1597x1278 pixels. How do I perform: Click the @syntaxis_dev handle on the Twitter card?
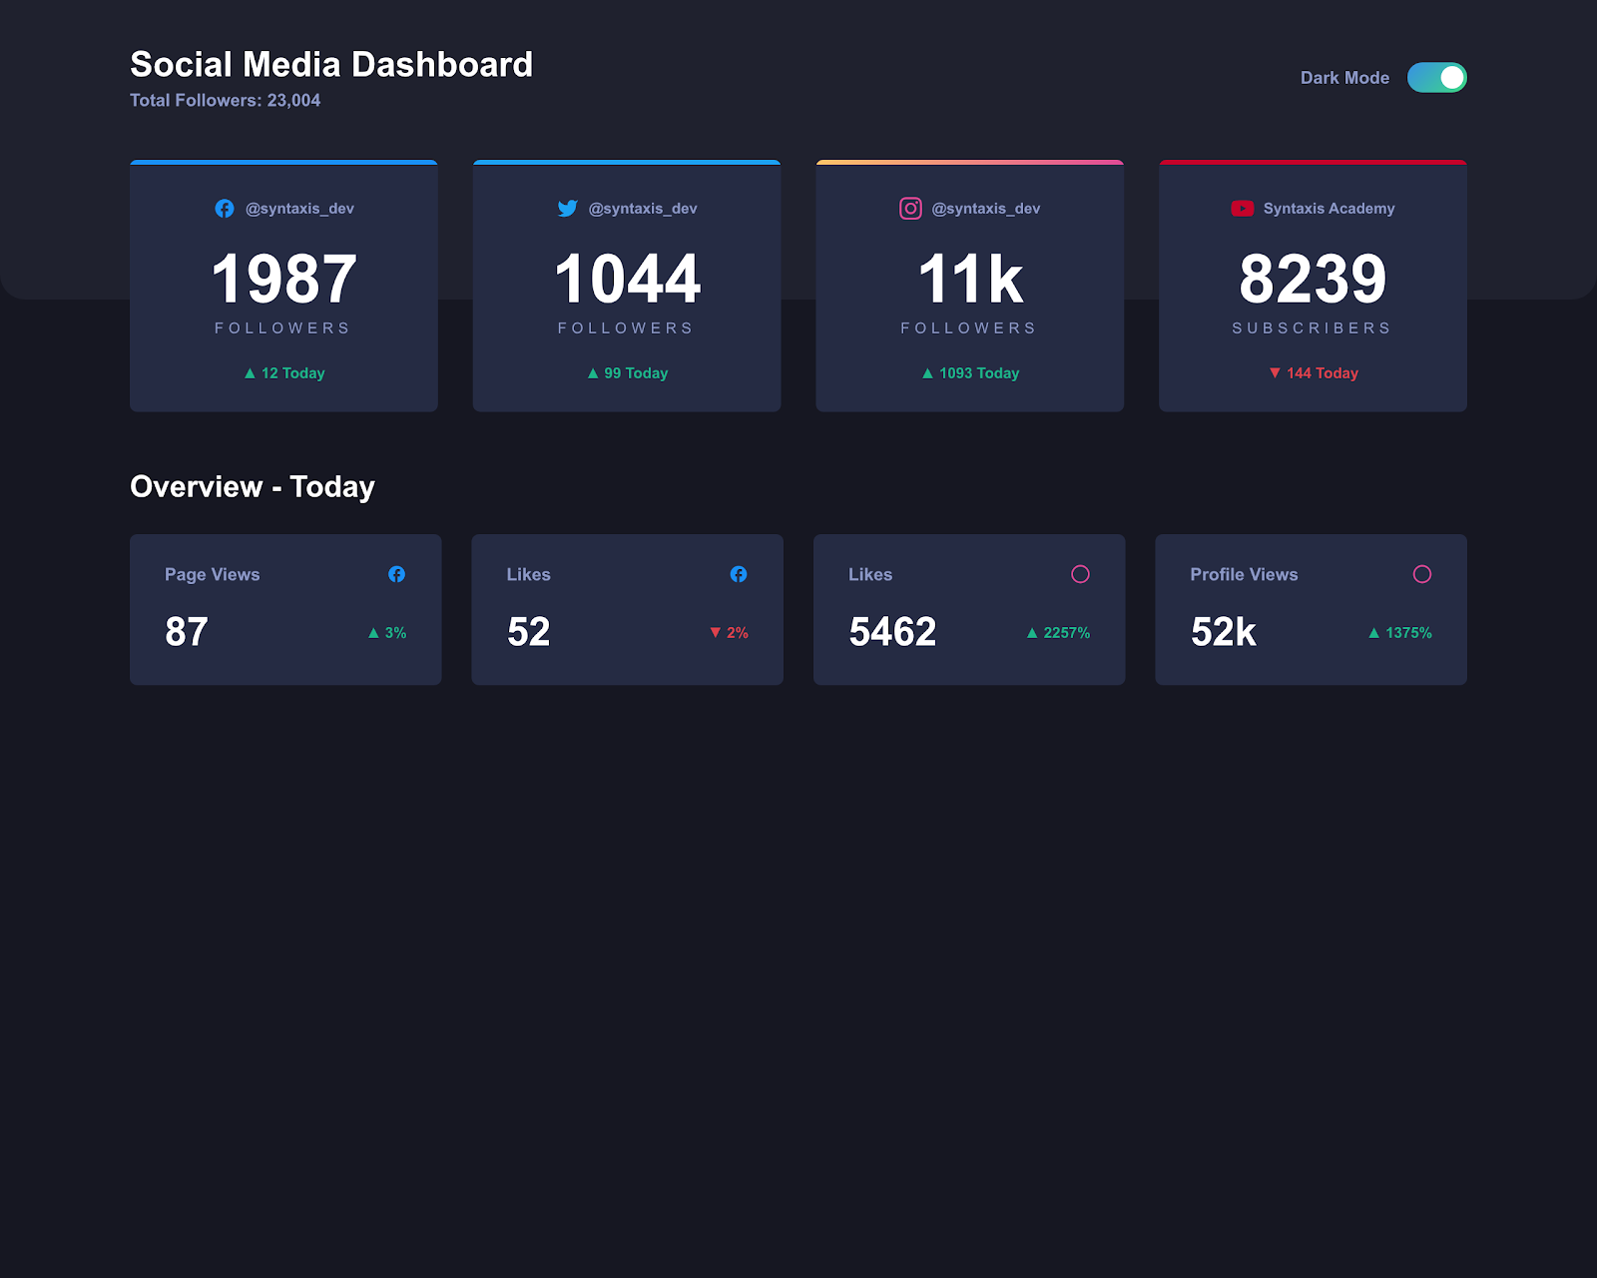tap(643, 209)
